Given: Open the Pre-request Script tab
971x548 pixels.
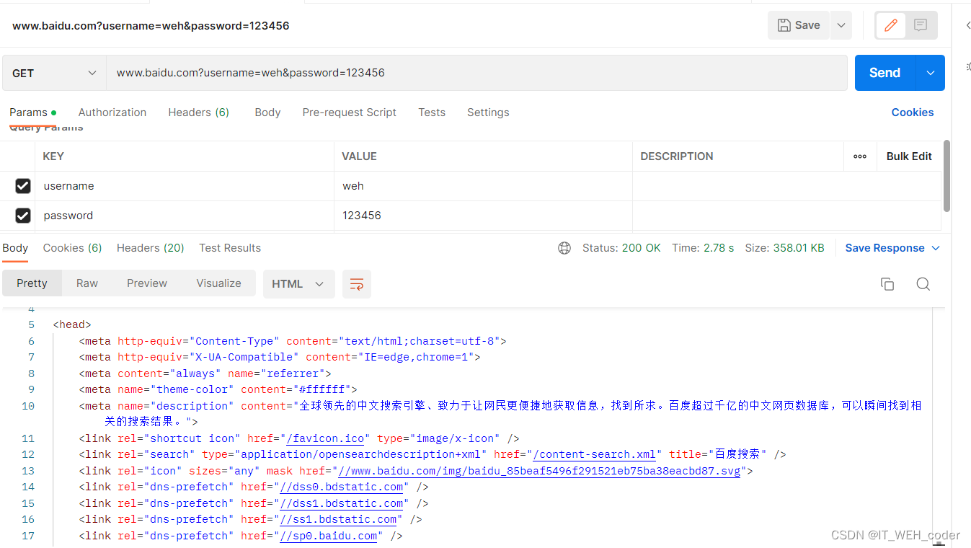Looking at the screenshot, I should 350,112.
